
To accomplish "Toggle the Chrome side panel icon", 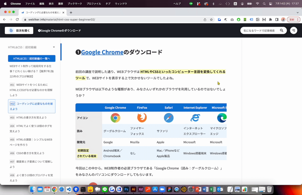I will coord(277,20).
